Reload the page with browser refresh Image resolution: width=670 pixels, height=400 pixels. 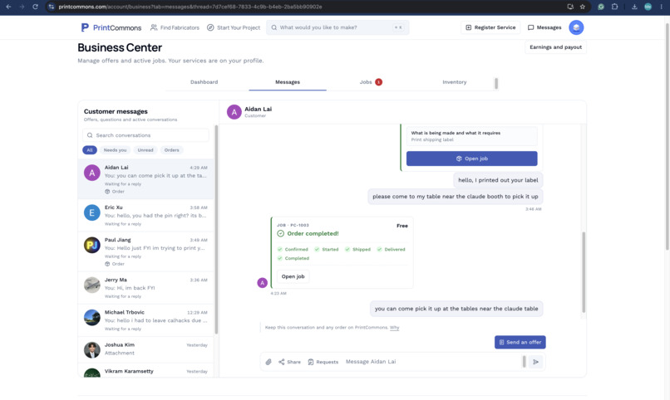tap(35, 7)
